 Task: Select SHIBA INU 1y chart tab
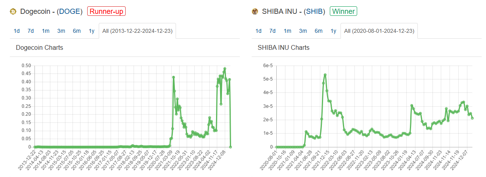(x=333, y=31)
